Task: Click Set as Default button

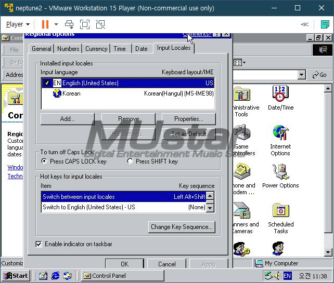Action: [189, 134]
